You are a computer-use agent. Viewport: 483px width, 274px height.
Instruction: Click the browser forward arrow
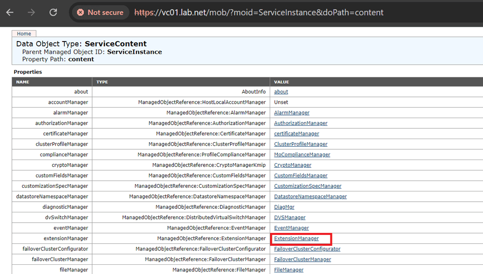pyautogui.click(x=31, y=12)
